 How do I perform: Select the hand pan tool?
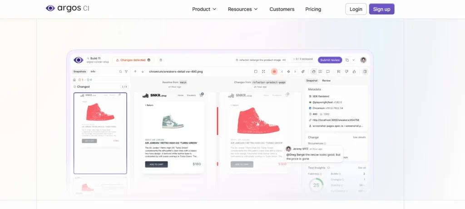(x=313, y=71)
